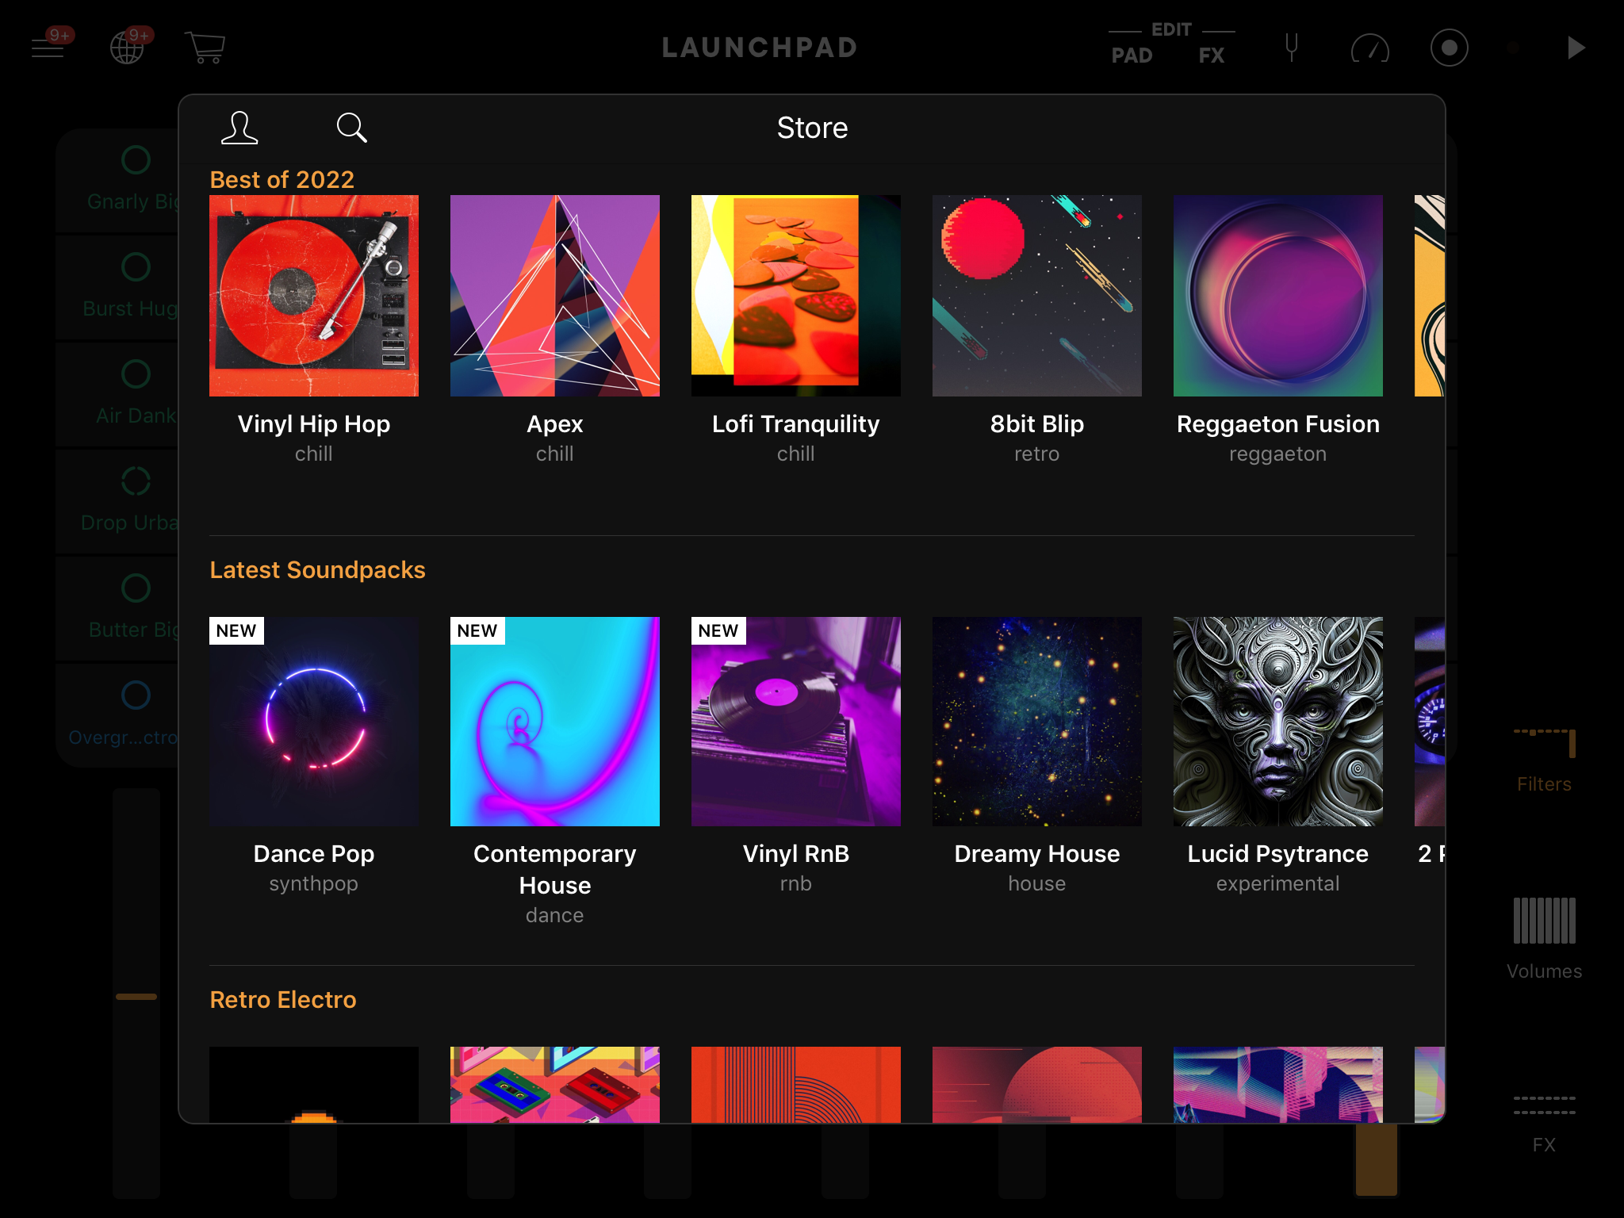Switch to PAD edit mode
The width and height of the screenshot is (1624, 1218).
[x=1132, y=56]
